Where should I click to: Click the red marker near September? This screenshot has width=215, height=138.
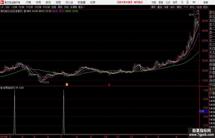(x=109, y=85)
